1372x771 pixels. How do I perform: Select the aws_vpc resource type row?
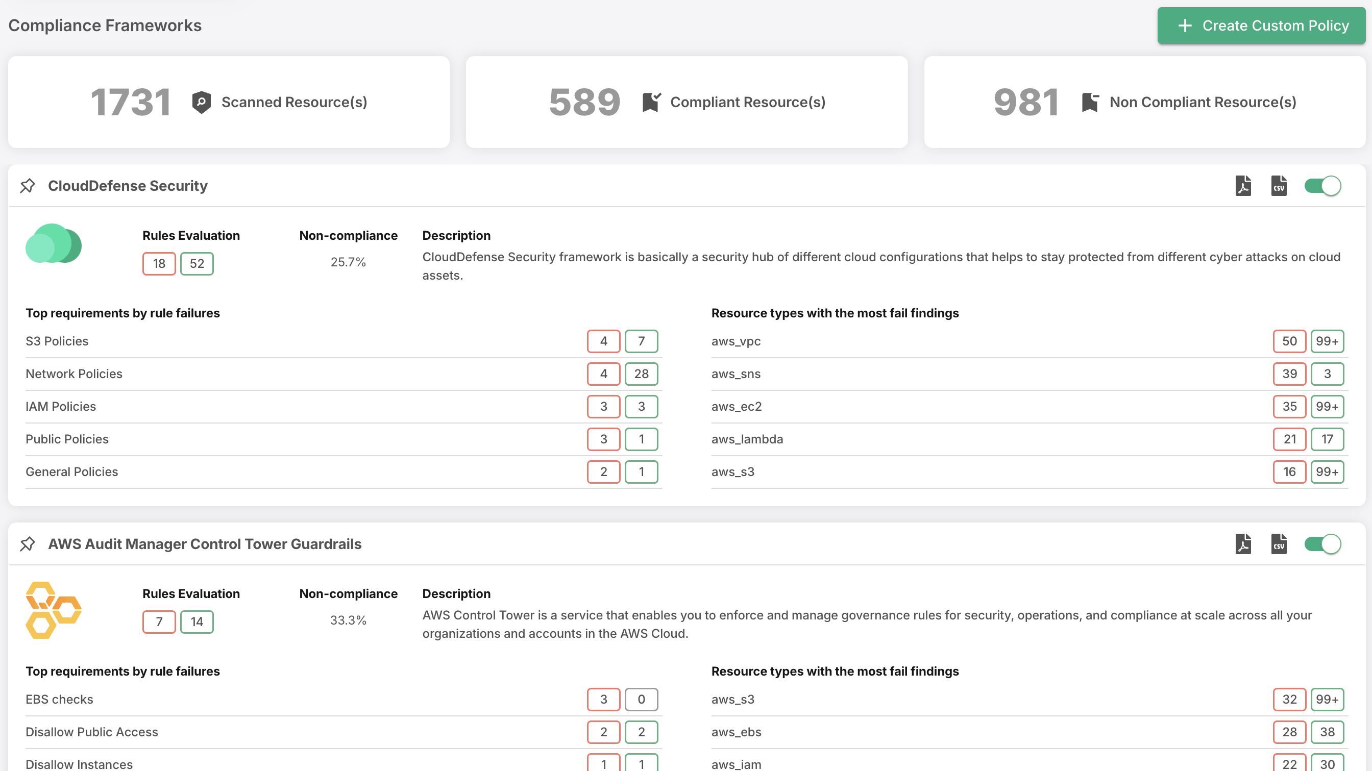(736, 341)
